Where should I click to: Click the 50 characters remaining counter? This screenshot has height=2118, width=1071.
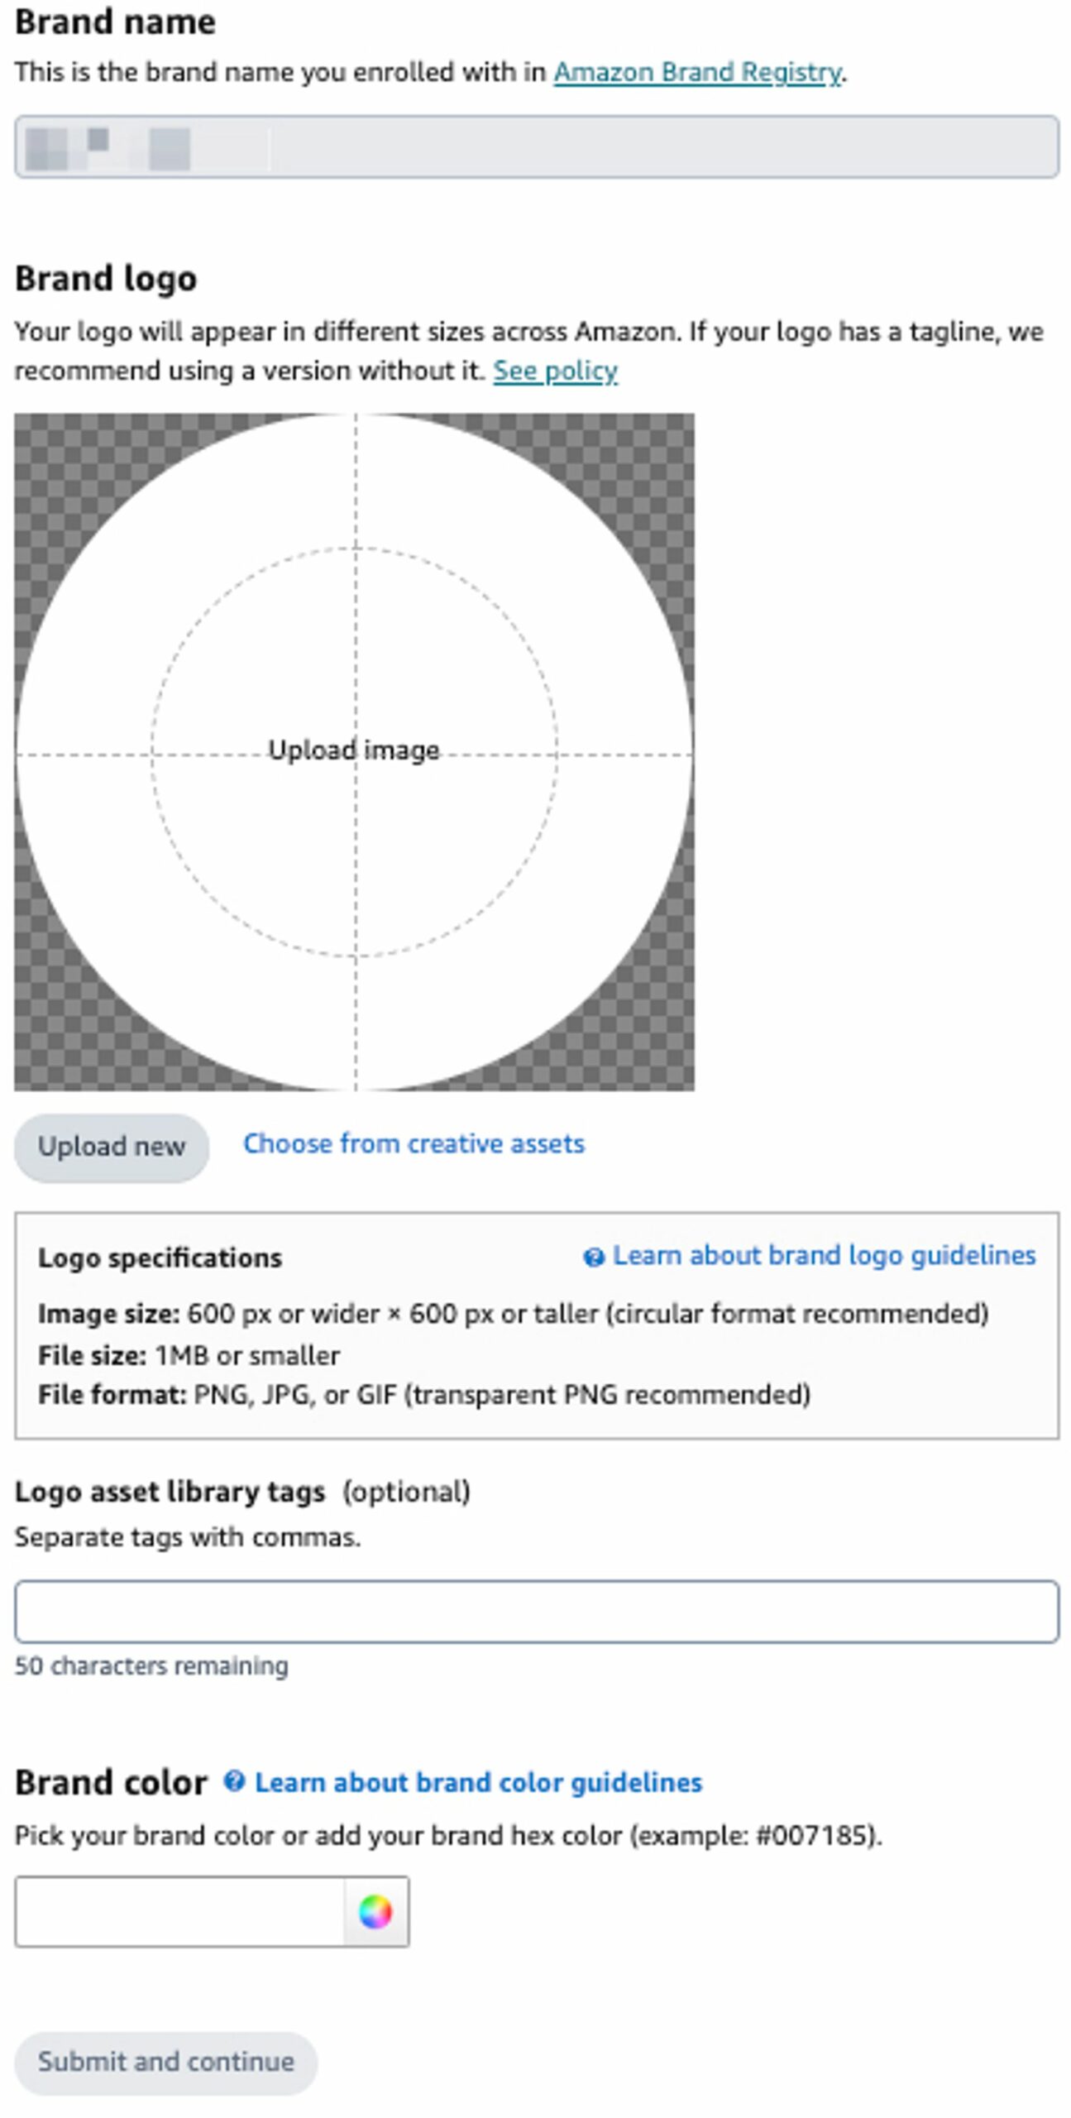[x=151, y=1665]
